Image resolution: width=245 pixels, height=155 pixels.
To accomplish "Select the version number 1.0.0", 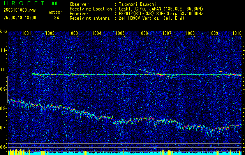I will pos(53,3).
